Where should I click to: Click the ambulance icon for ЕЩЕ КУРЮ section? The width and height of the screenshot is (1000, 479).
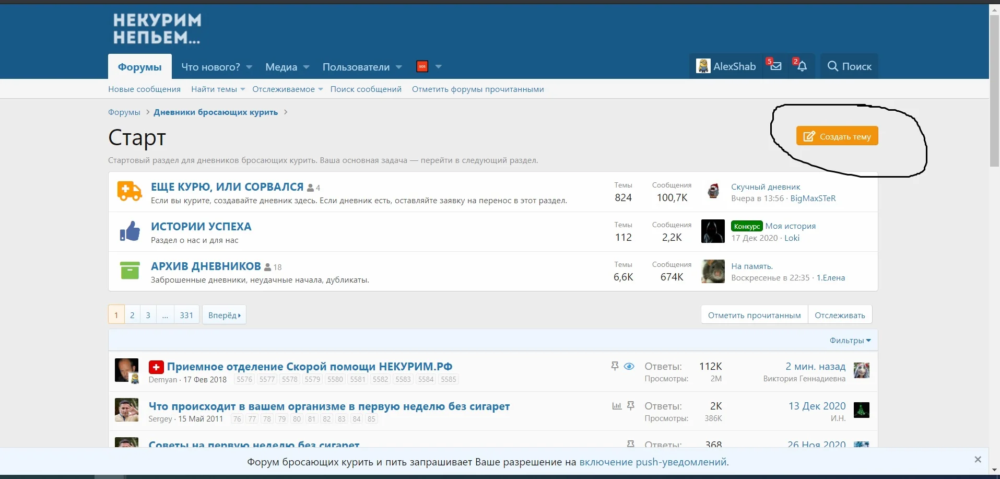click(130, 192)
